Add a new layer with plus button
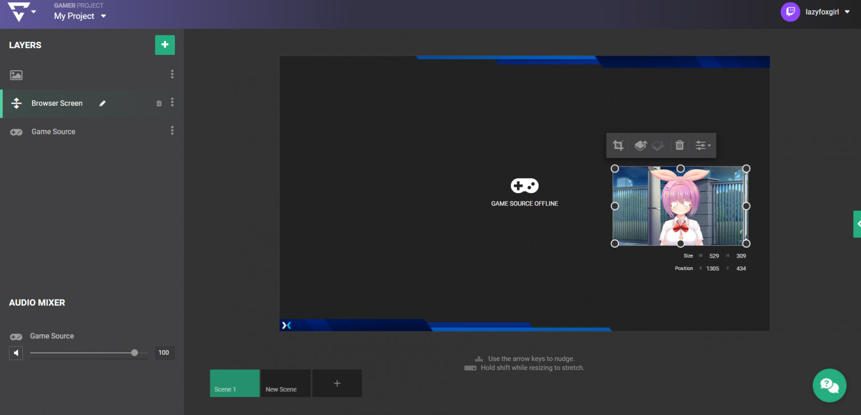 [165, 45]
